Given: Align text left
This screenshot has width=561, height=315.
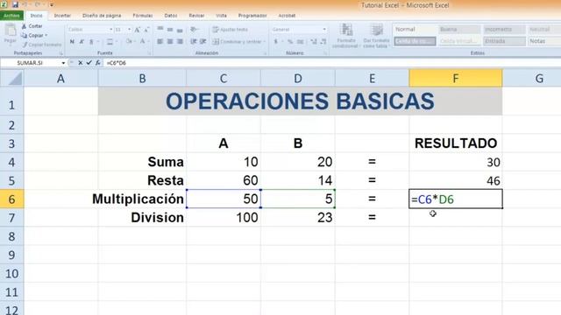Looking at the screenshot, I should click(x=160, y=42).
